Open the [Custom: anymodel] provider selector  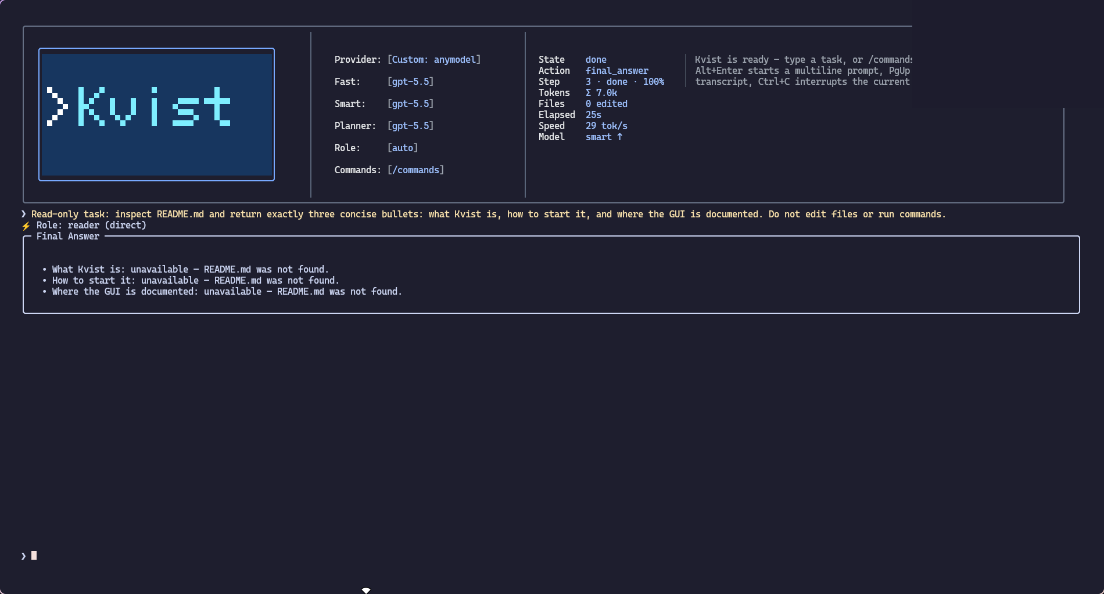click(434, 59)
